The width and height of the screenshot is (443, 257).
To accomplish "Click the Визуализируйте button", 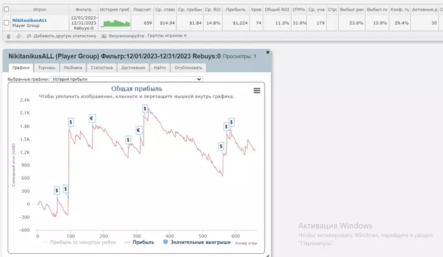I will coord(127,36).
